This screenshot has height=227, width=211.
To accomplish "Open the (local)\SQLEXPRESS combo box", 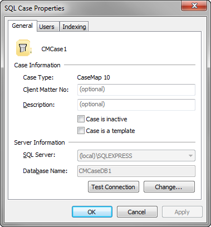I will pyautogui.click(x=136, y=156).
